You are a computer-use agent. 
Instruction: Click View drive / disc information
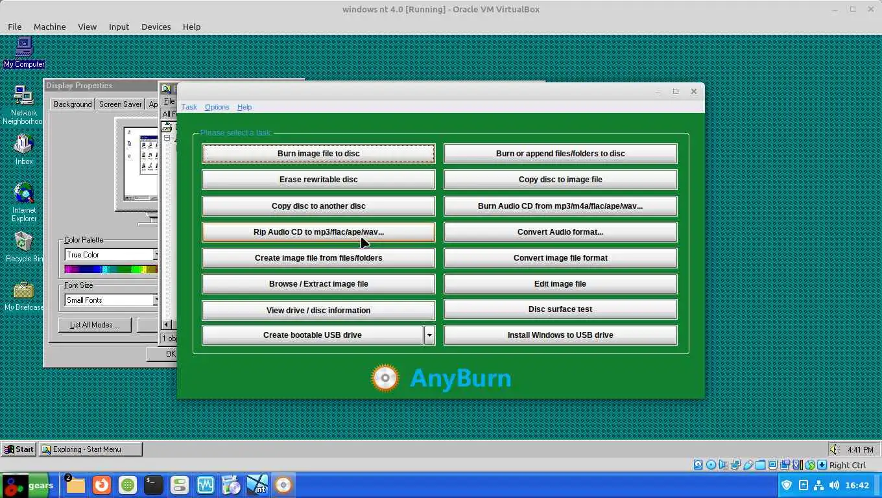click(318, 310)
